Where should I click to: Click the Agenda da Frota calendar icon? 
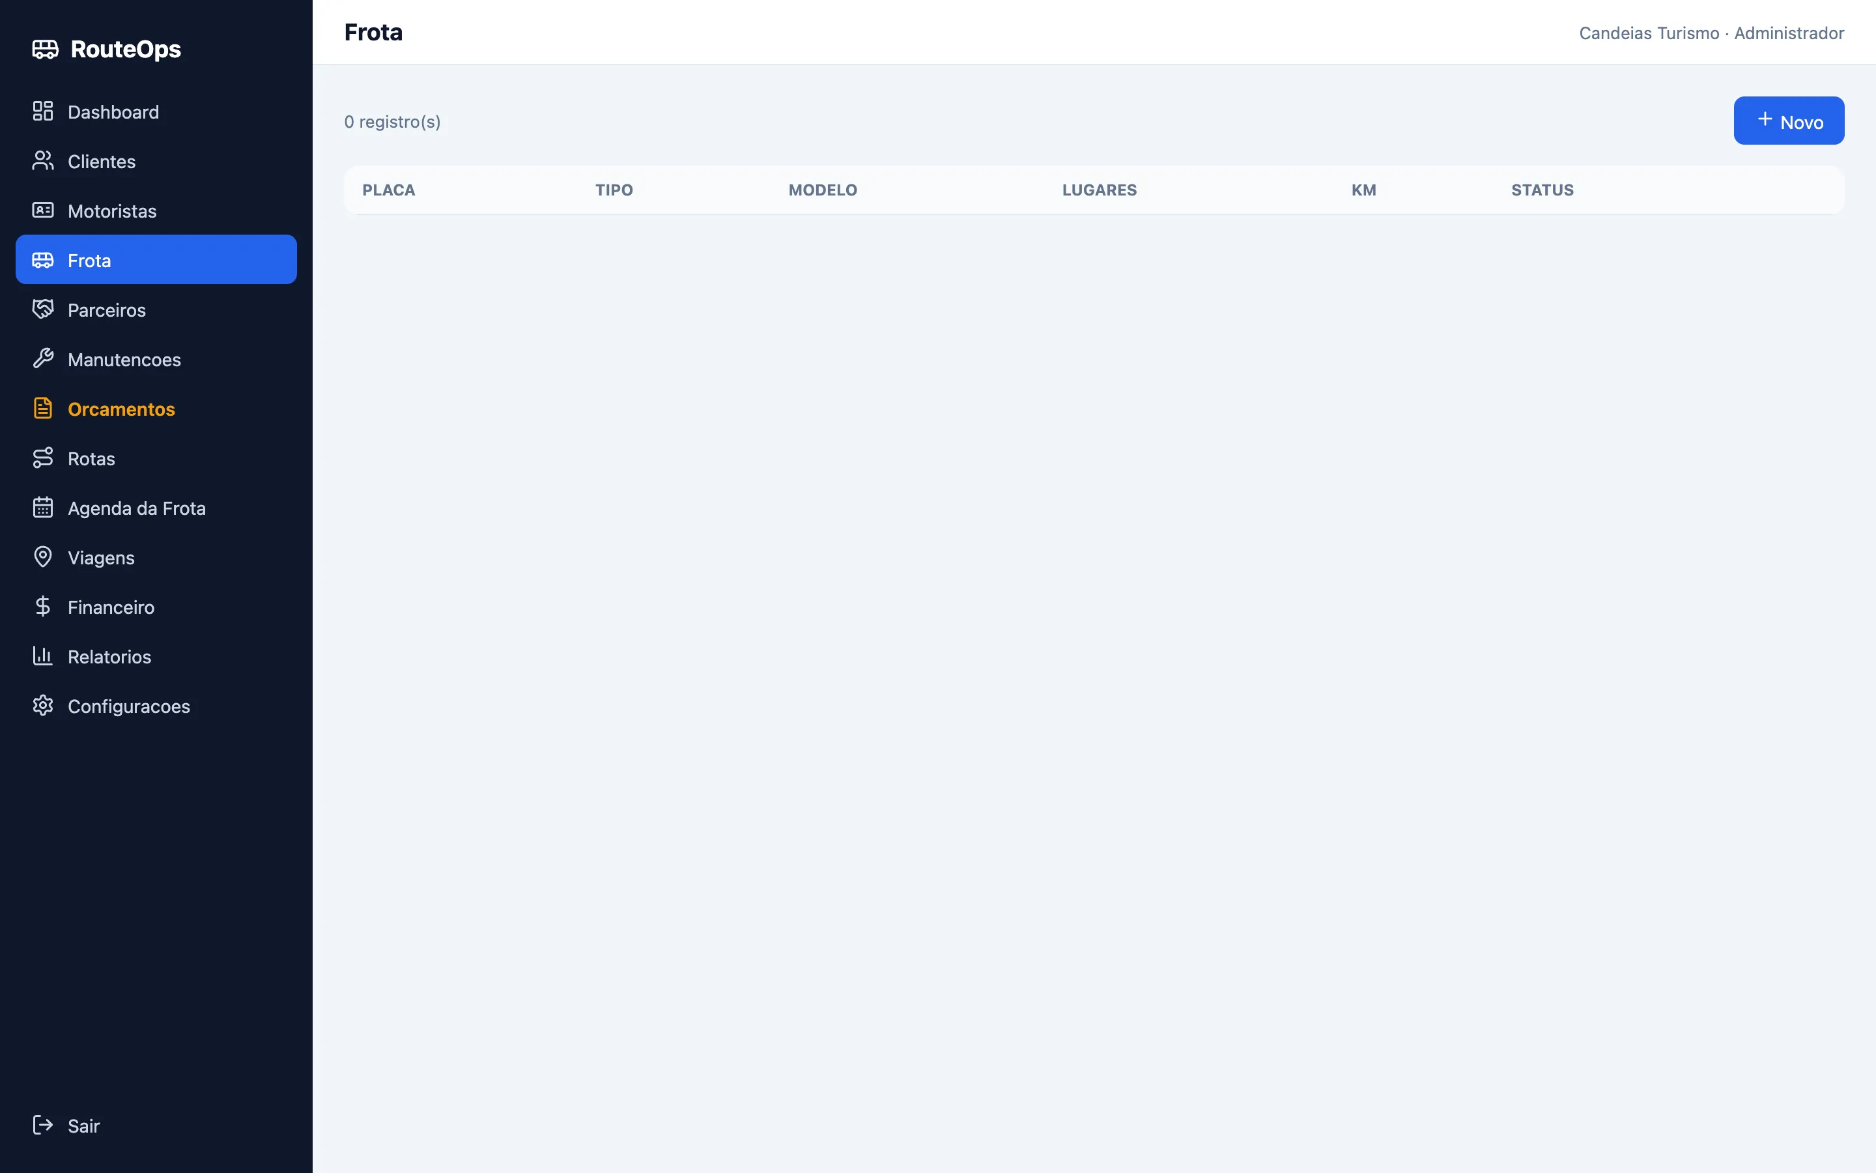tap(42, 508)
